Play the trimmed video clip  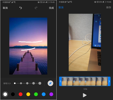tap(85, 95)
